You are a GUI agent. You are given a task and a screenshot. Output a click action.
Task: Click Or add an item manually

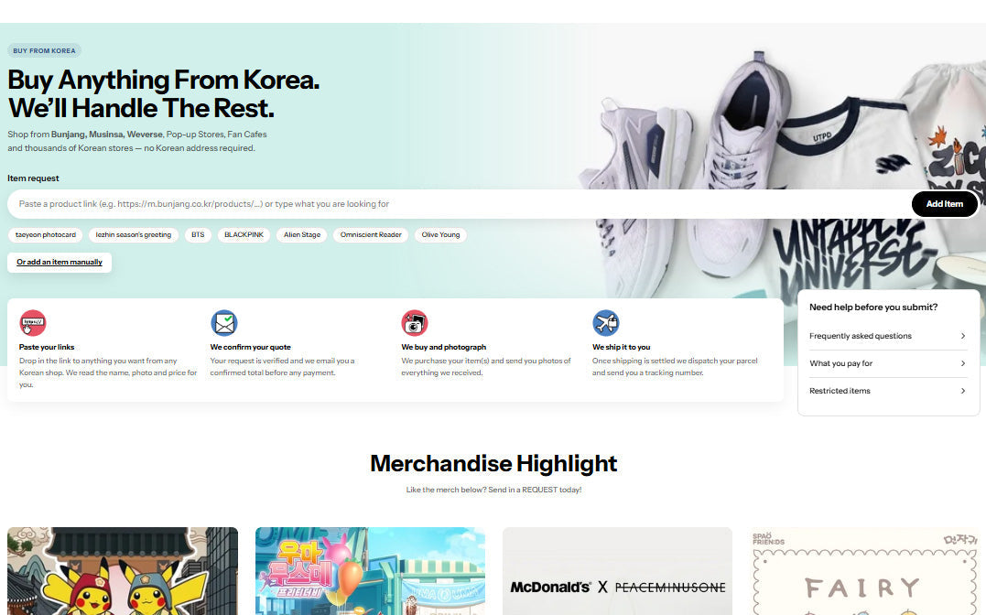tap(60, 263)
